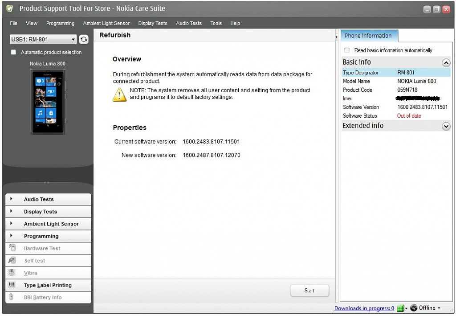Image resolution: width=456 pixels, height=316 pixels.
Task: Select the Model Name row
Action: [x=396, y=81]
